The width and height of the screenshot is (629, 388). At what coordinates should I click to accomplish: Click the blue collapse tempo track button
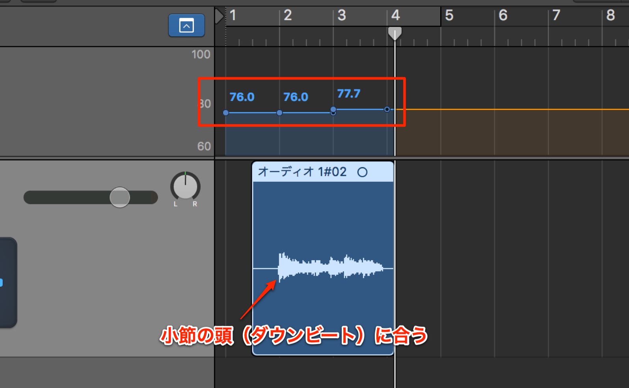tap(186, 26)
